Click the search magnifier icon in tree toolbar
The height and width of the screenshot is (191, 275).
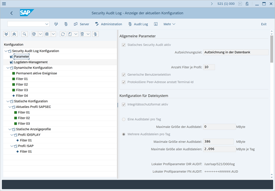(x=24, y=34)
